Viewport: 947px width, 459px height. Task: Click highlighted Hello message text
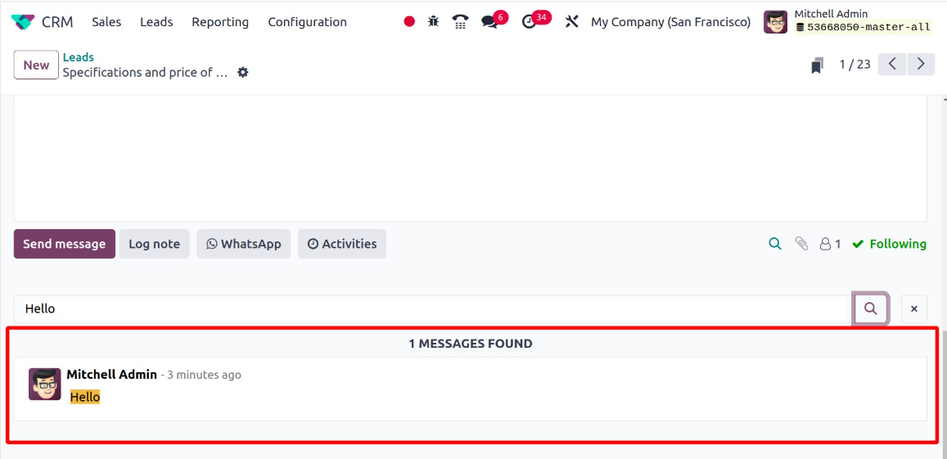point(85,397)
